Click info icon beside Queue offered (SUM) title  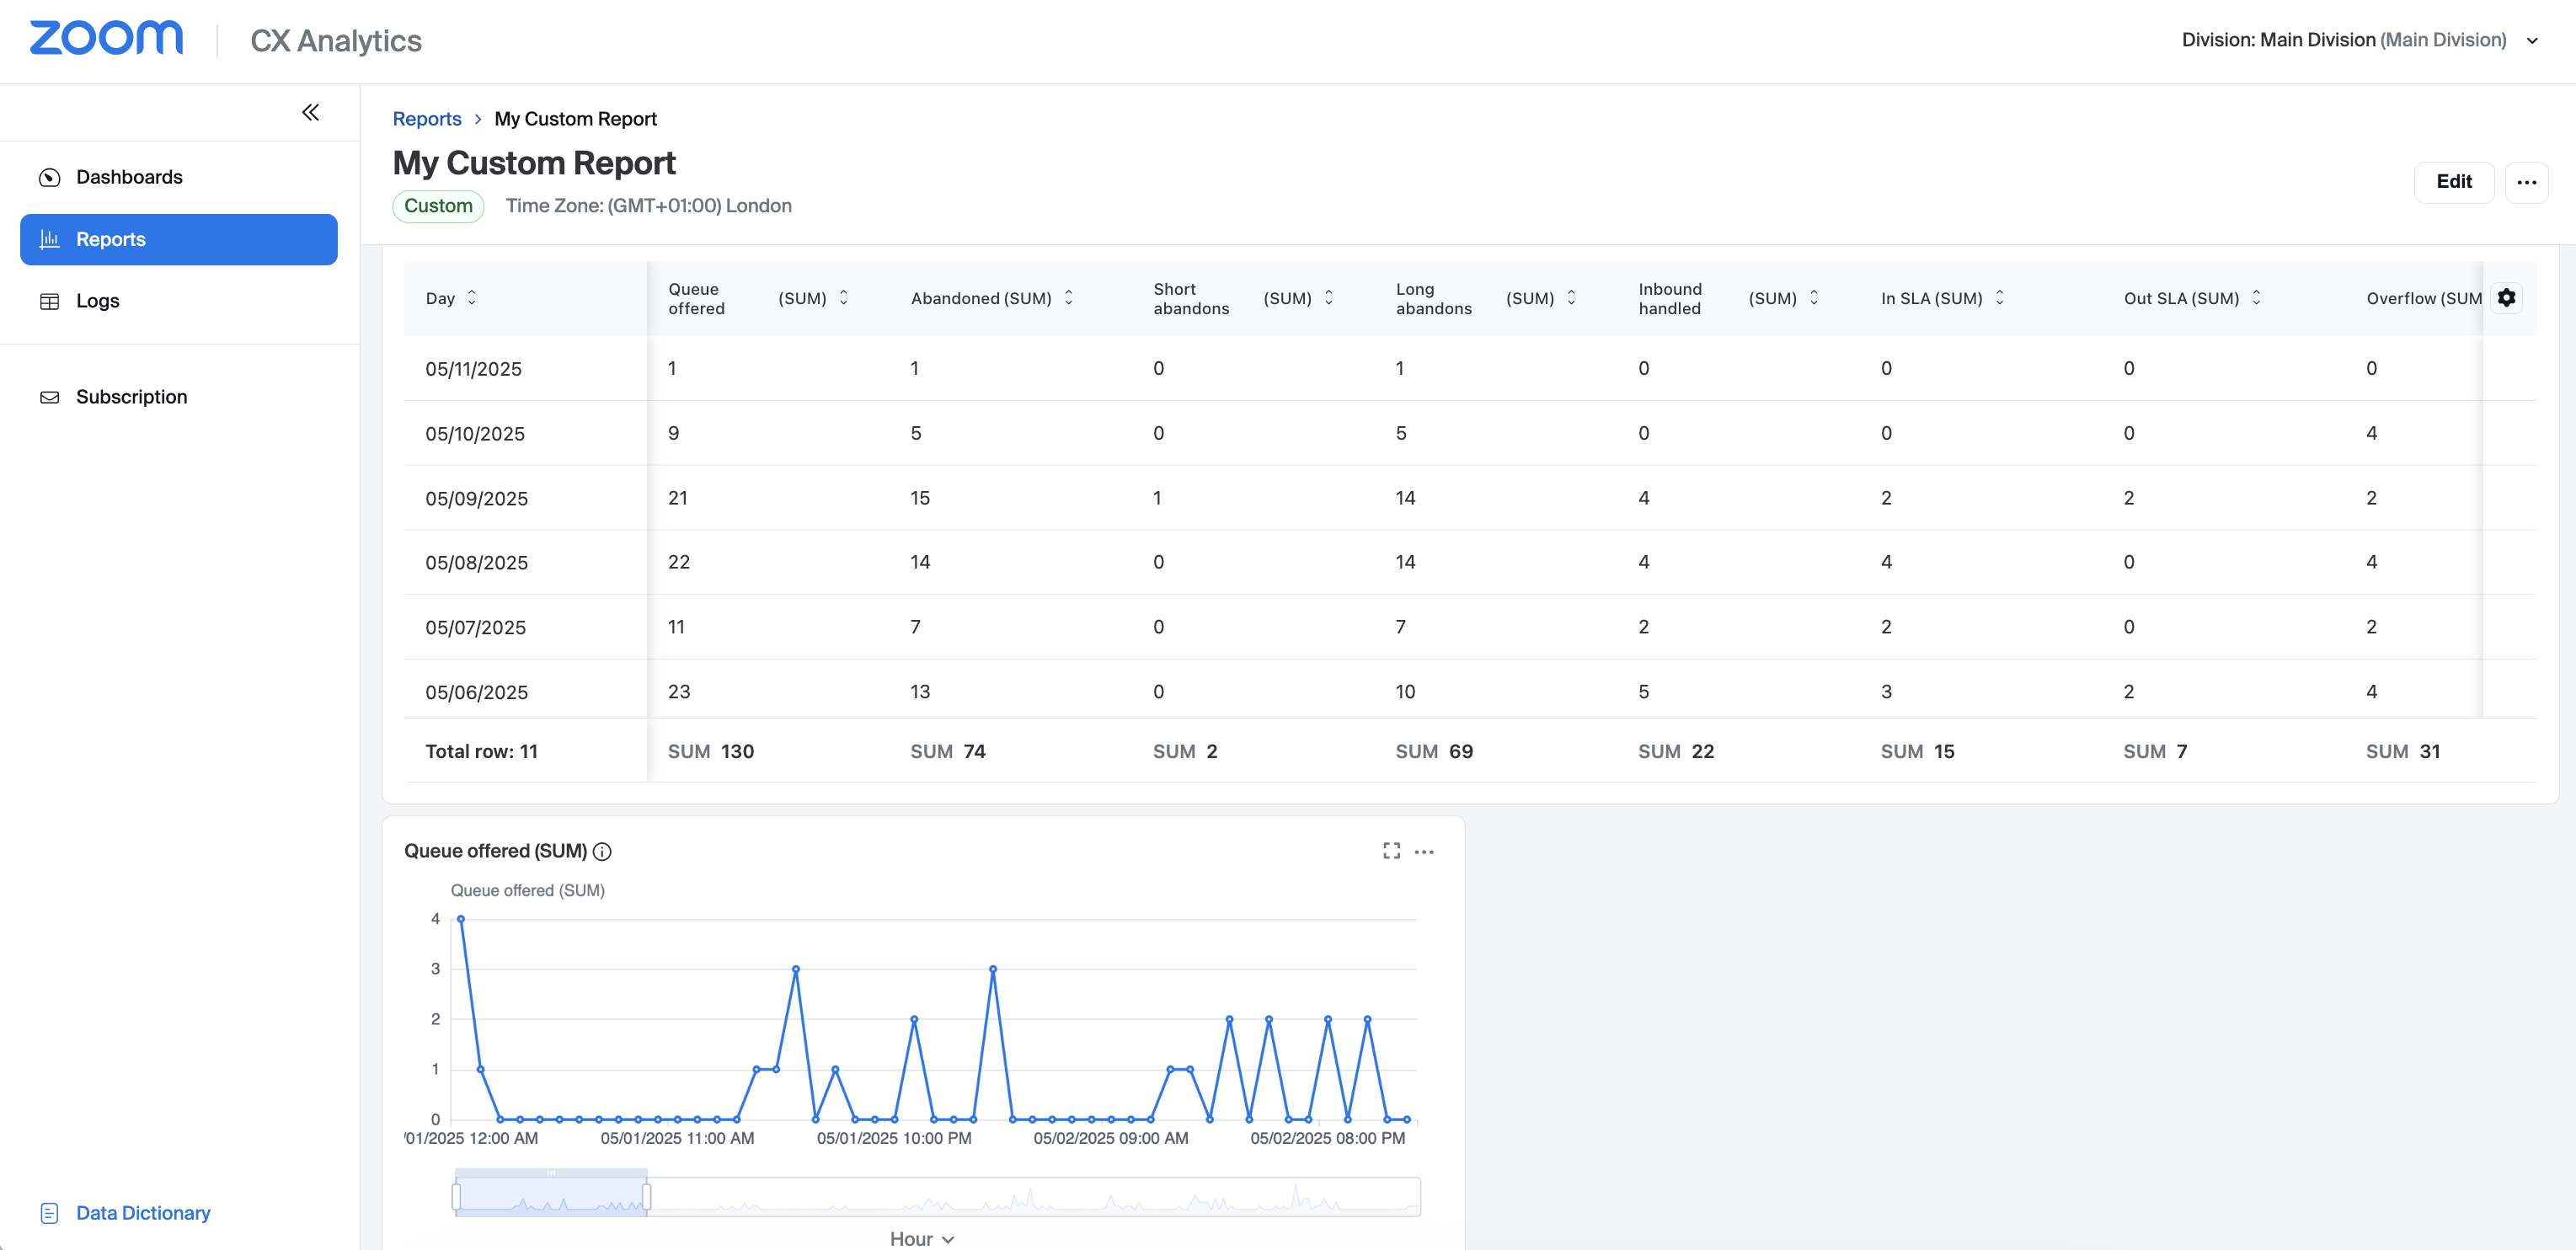[x=602, y=852]
